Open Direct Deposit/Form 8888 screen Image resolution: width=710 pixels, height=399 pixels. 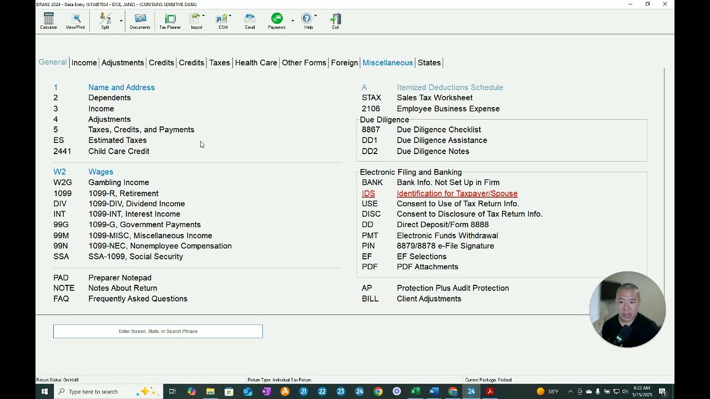coord(443,224)
